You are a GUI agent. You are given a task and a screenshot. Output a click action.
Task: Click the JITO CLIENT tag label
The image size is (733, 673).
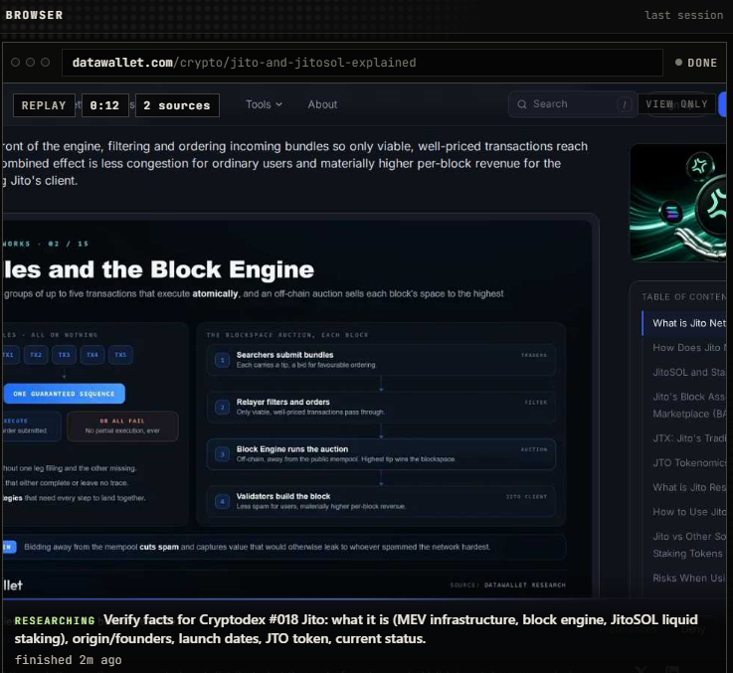coord(526,497)
